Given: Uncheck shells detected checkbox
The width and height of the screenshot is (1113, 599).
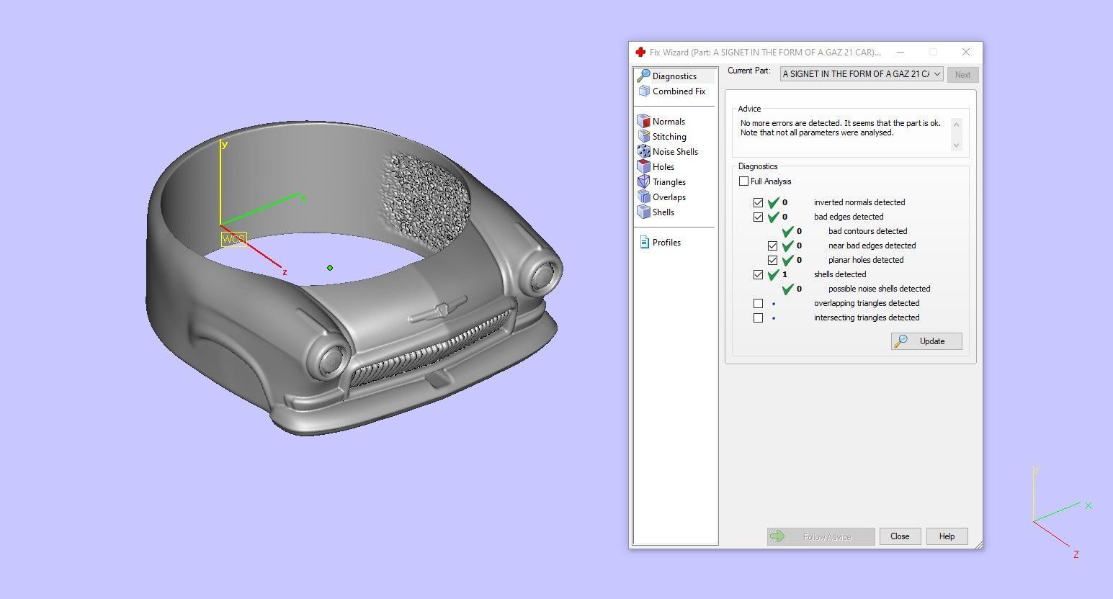Looking at the screenshot, I should 758,274.
